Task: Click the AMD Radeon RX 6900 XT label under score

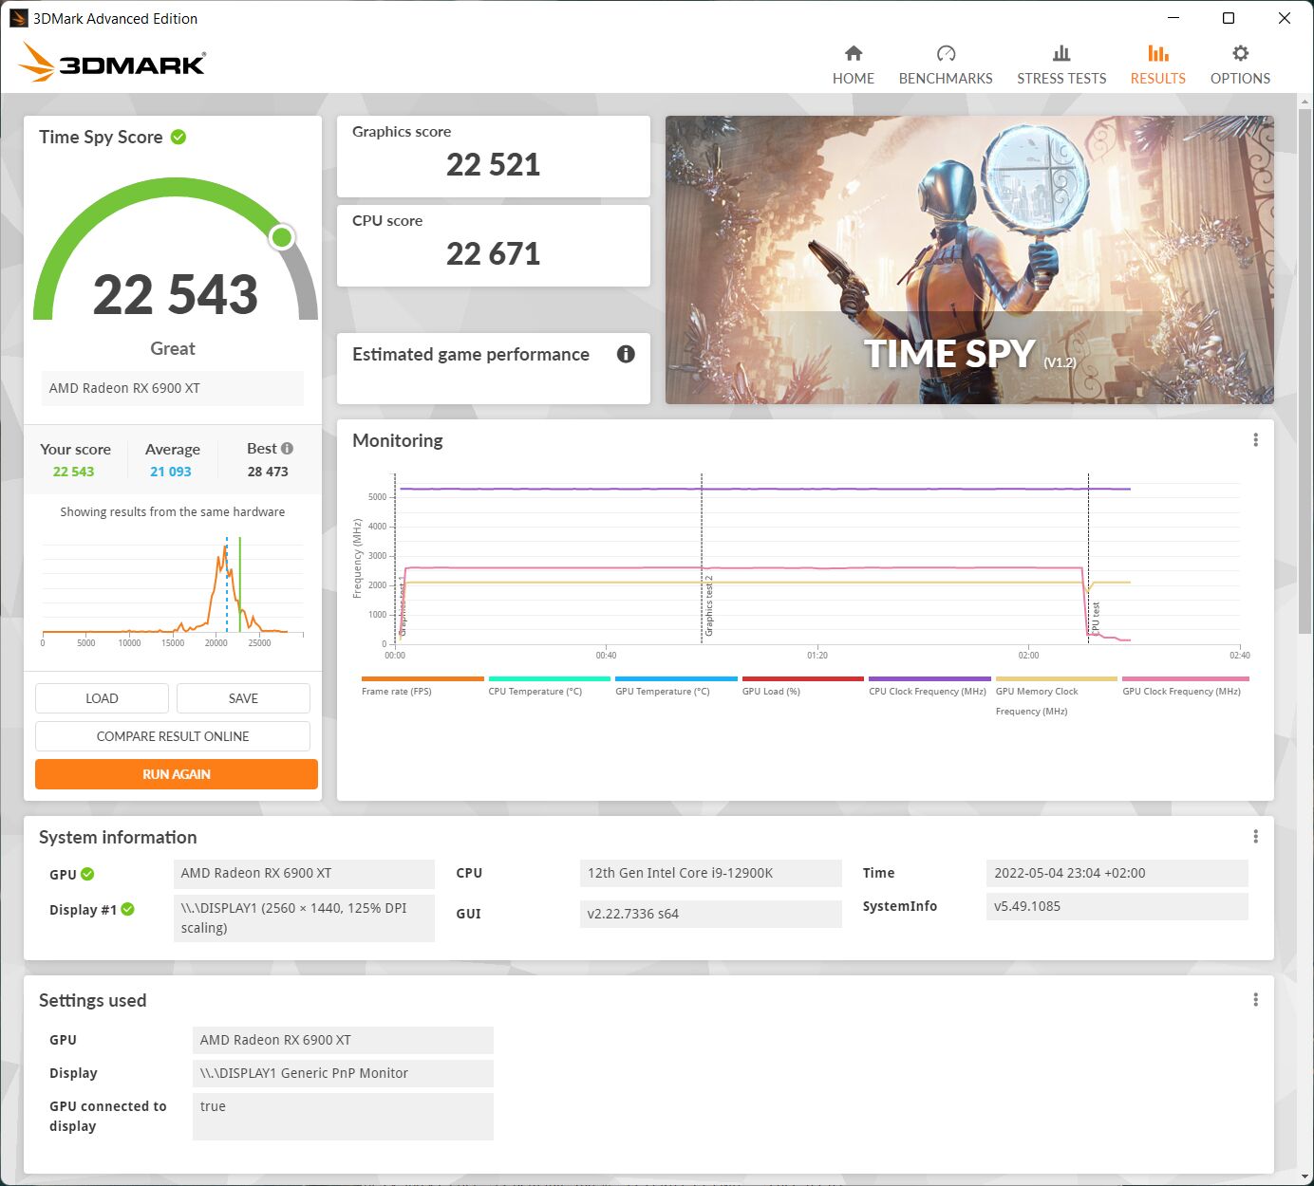Action: pos(172,388)
